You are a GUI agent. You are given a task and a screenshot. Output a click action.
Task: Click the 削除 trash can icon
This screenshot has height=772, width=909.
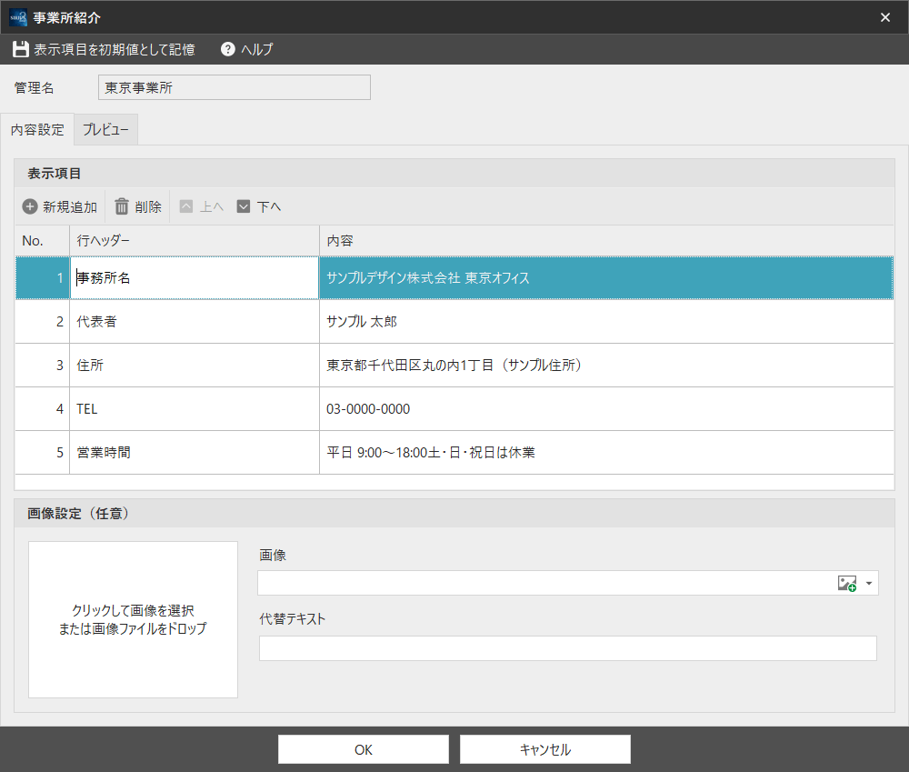click(x=121, y=206)
